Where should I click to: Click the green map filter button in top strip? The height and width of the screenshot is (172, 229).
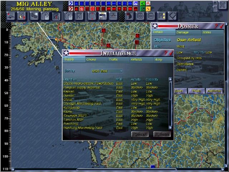coord(142,3)
